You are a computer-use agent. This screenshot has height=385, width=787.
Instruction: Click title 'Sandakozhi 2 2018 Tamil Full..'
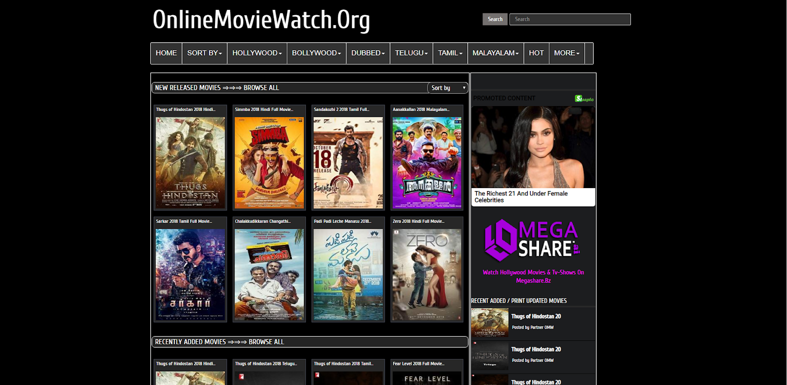[x=342, y=110]
